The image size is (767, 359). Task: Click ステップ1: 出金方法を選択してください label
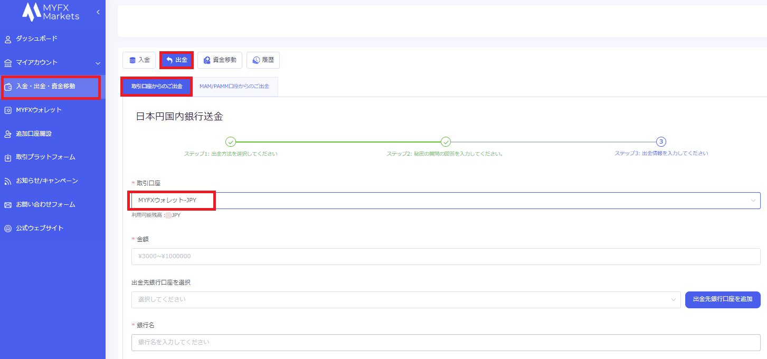231,154
